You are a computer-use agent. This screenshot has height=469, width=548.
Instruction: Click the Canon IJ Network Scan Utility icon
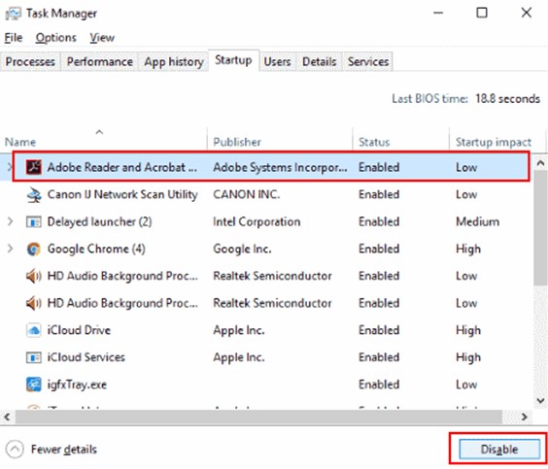(x=34, y=194)
